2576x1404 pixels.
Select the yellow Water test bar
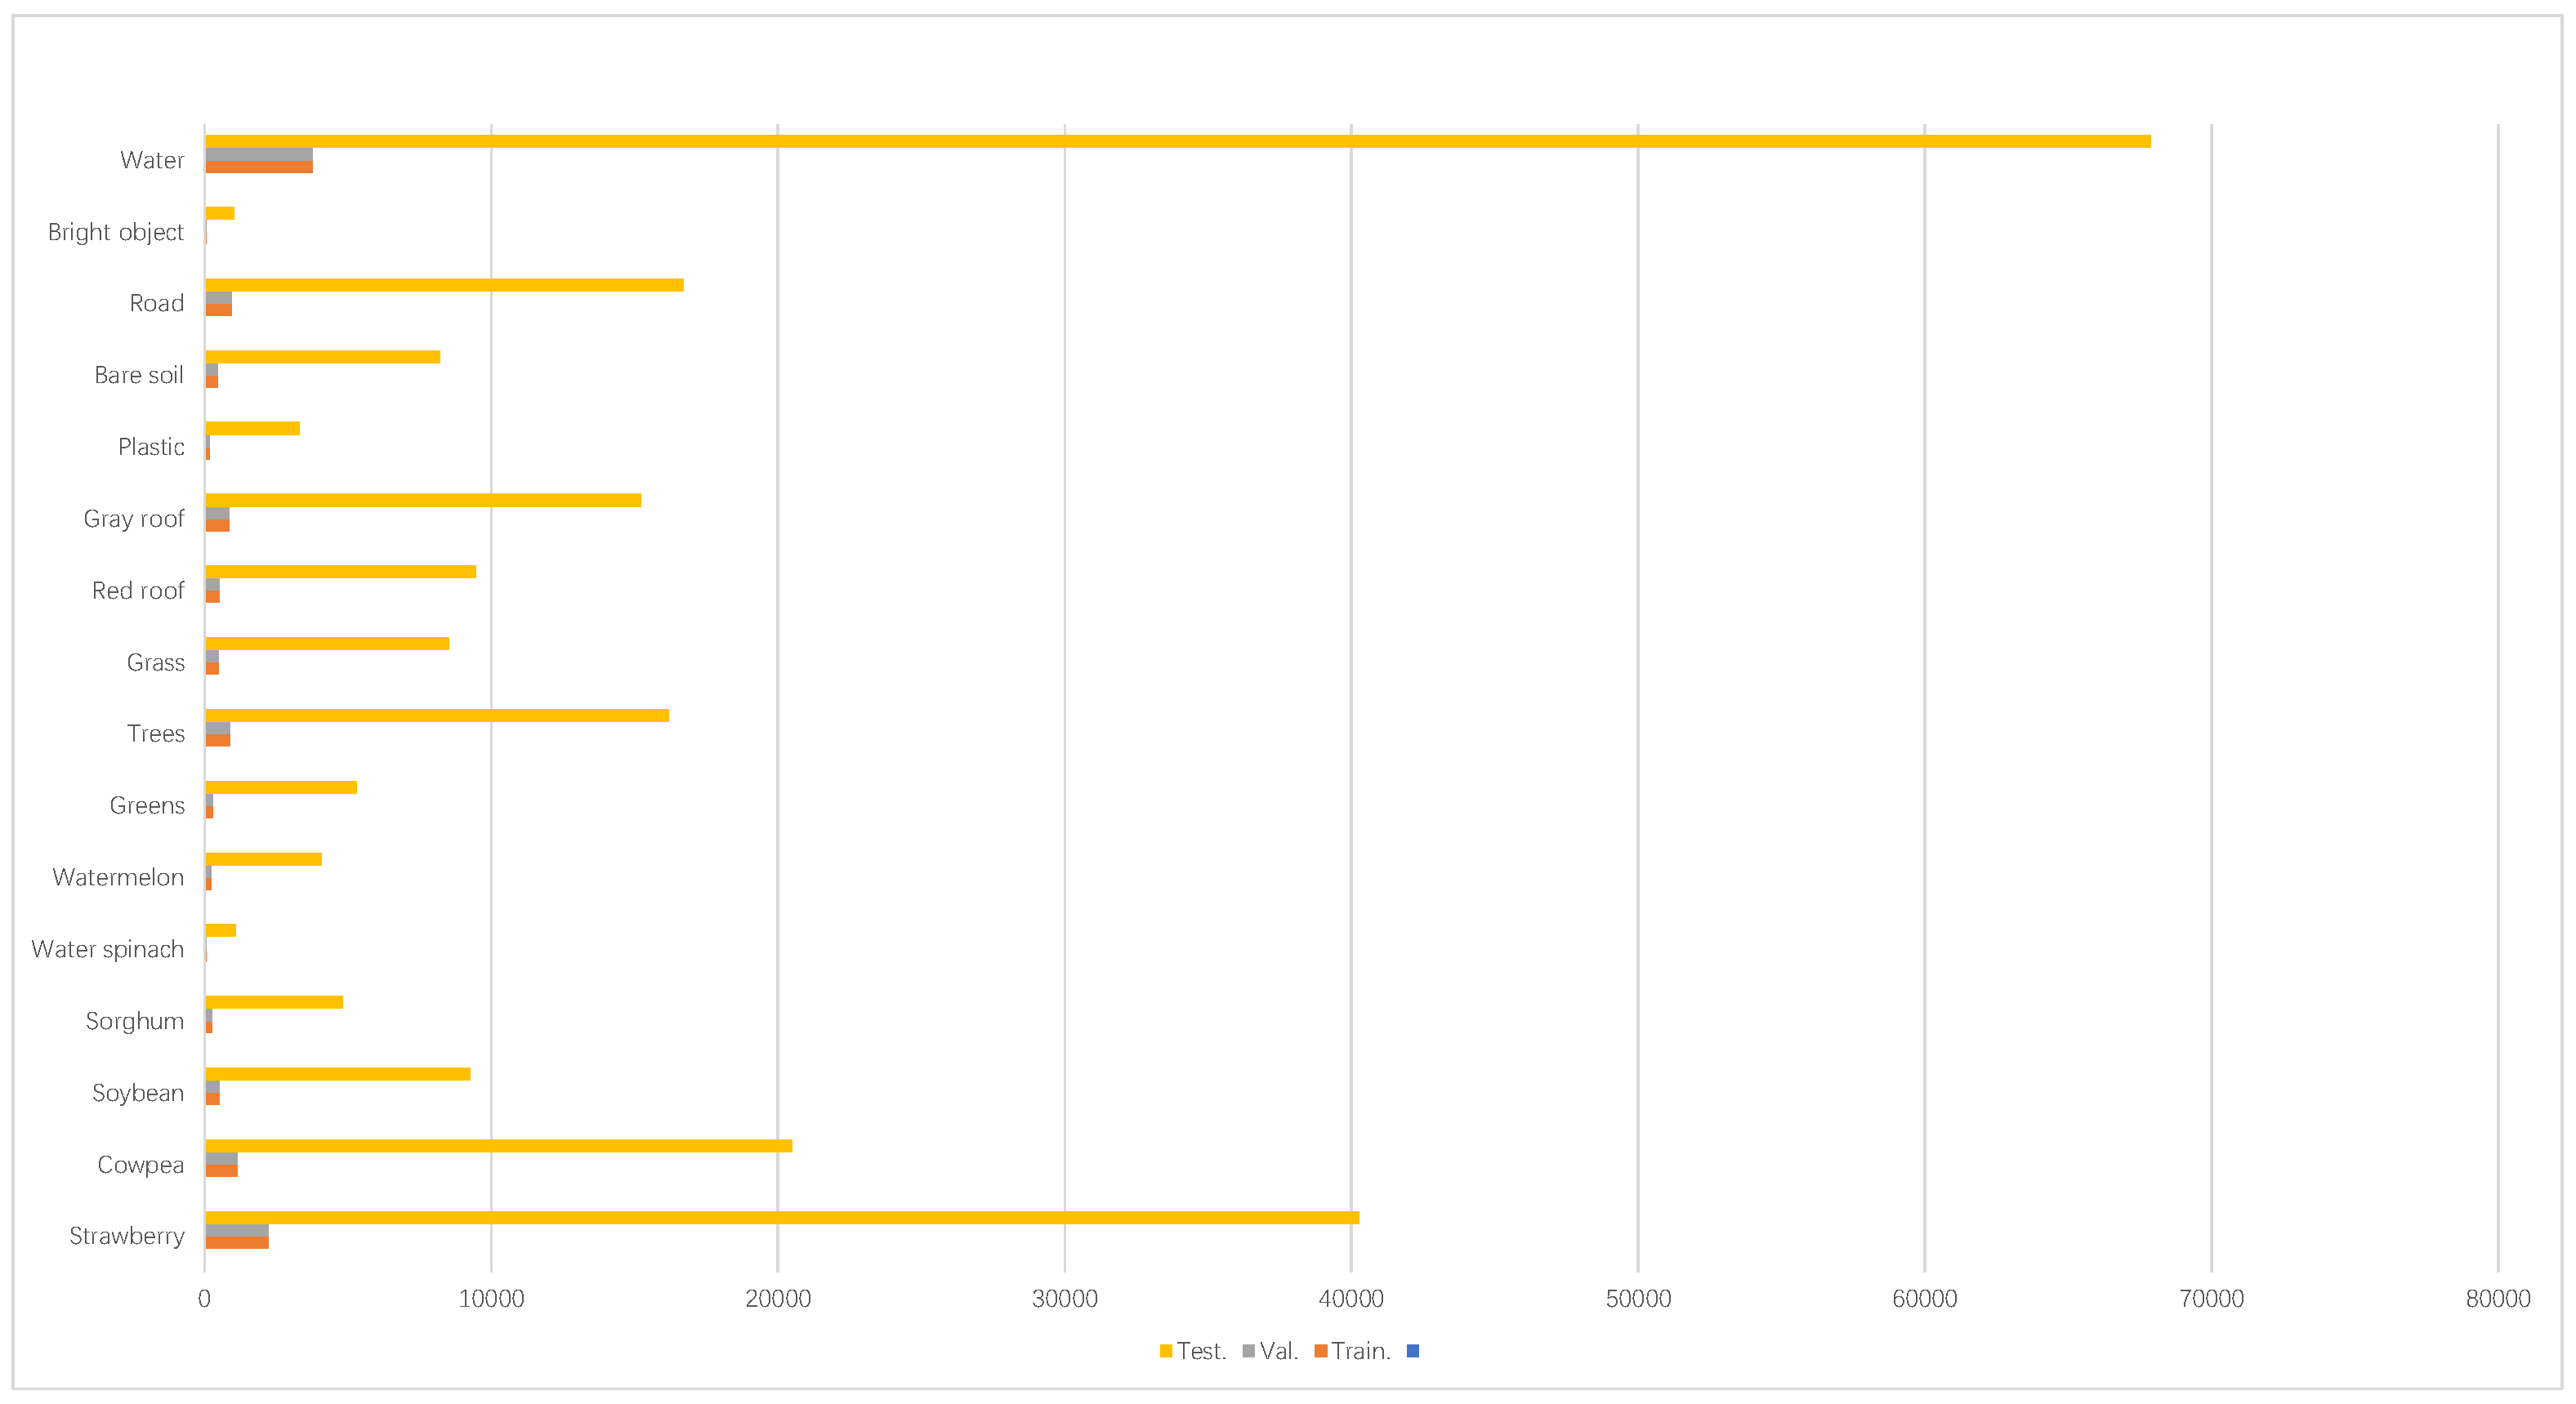pos(1177,141)
